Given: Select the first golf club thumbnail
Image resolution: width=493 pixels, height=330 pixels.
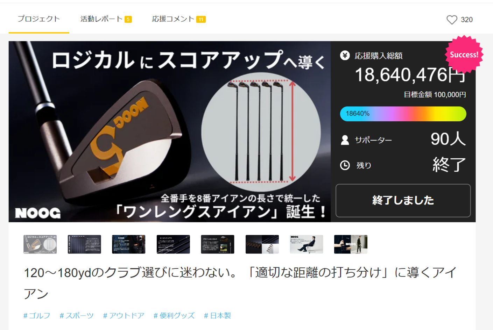Looking at the screenshot, I should [40, 244].
